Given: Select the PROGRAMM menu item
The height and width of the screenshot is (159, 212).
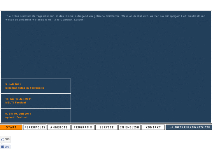Looking at the screenshot, I should 83,127.
